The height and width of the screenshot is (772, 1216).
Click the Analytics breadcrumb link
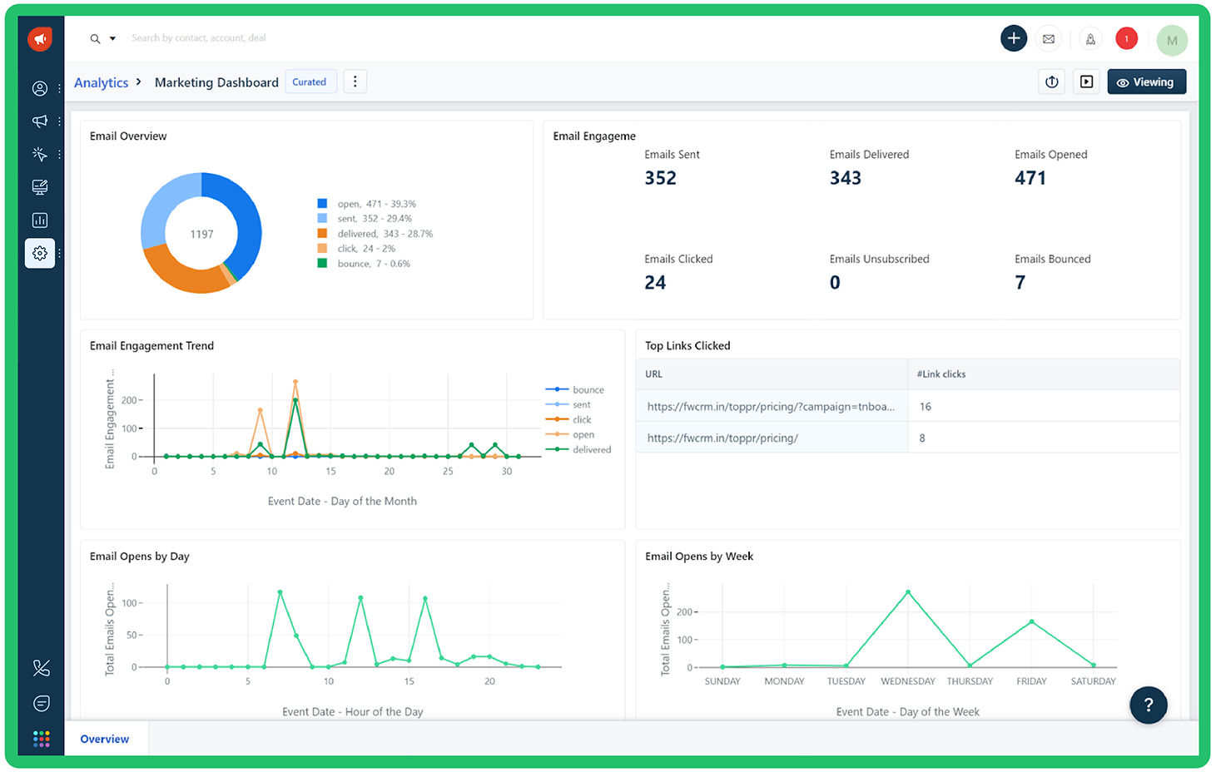tap(101, 82)
